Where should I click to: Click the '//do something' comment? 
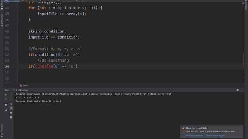53,61
